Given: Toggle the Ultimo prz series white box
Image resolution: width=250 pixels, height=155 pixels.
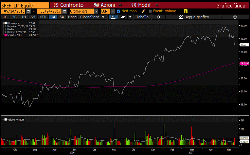Looking at the screenshot, I should point(5,23).
